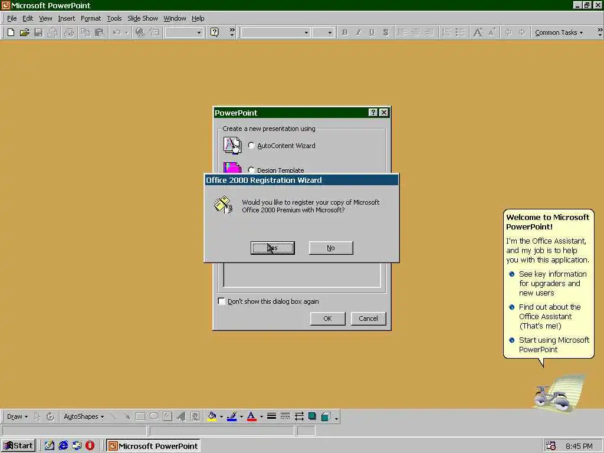Open the Tools menu
Screen dimensions: 604x453
114,18
